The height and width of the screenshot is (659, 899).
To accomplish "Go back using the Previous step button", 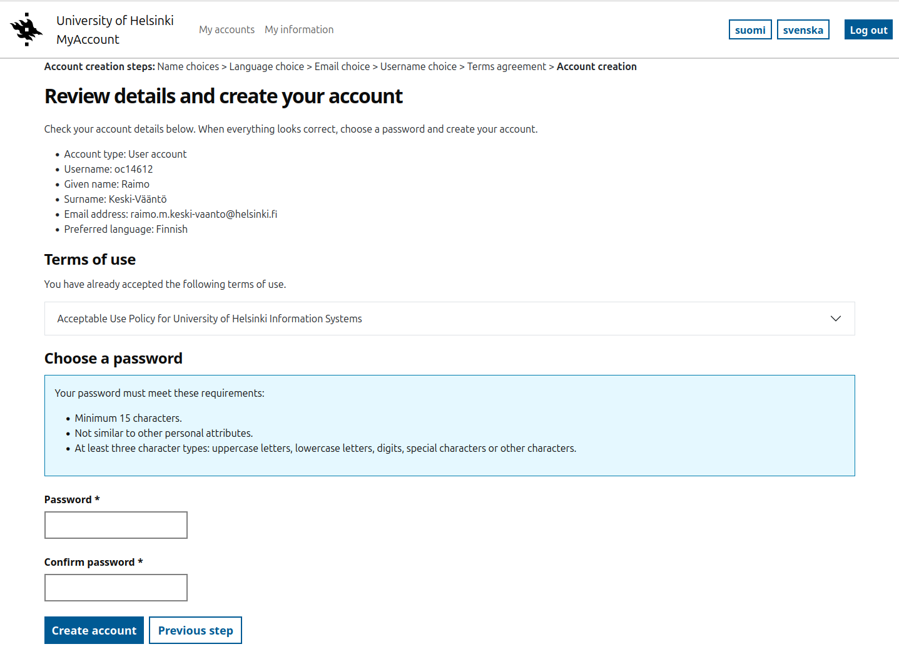I will pyautogui.click(x=195, y=630).
